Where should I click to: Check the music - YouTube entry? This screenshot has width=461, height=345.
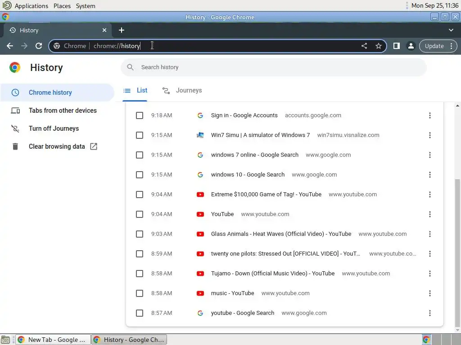pos(140,293)
